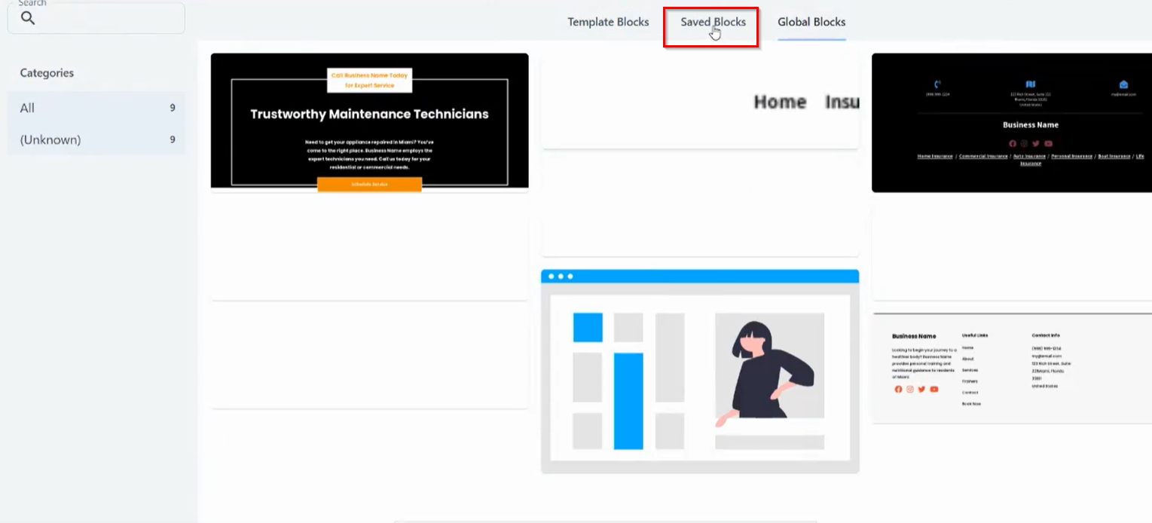This screenshot has height=523, width=1152.
Task: Choose the light footer with Useful Links
Action: pyautogui.click(x=1012, y=369)
